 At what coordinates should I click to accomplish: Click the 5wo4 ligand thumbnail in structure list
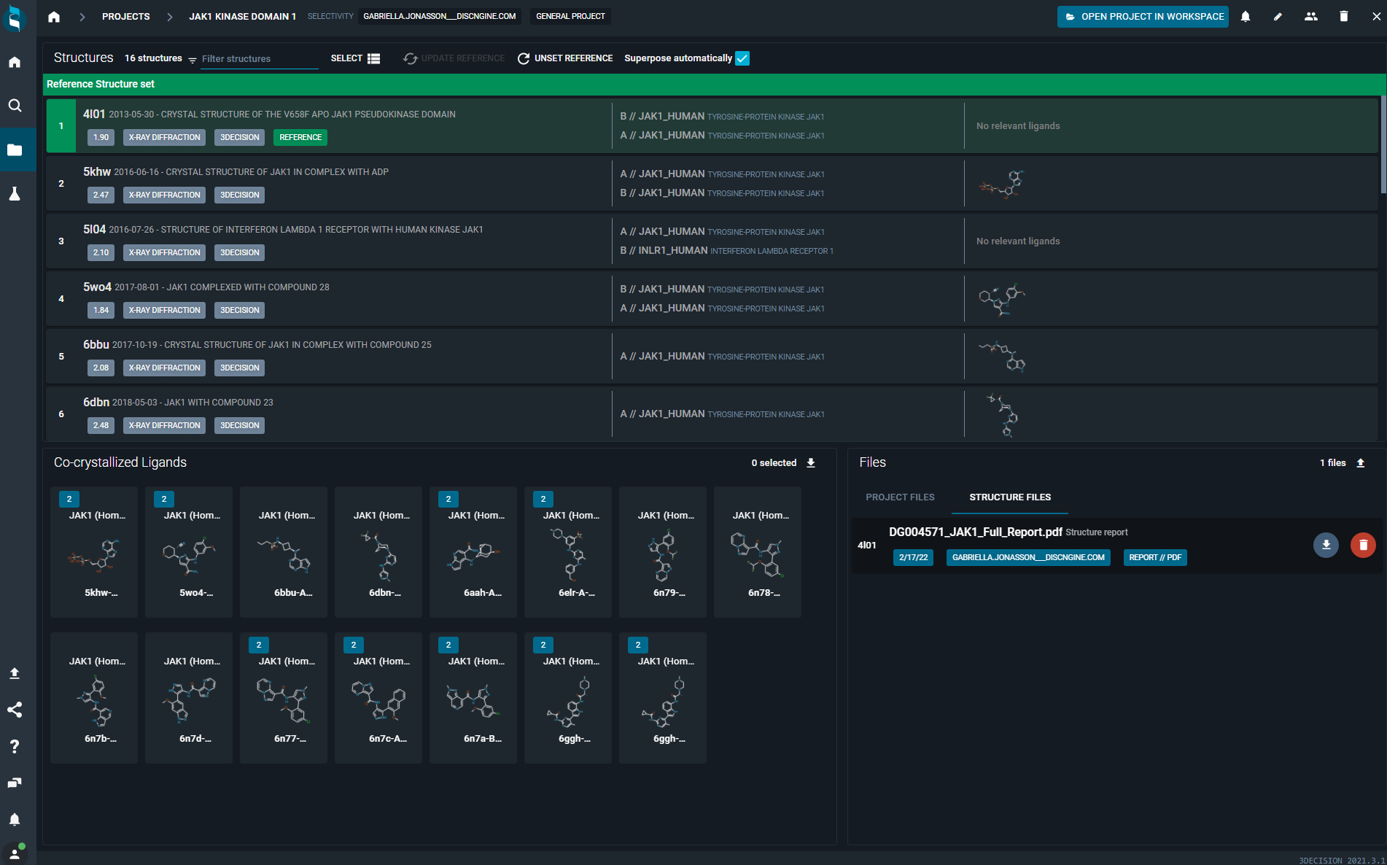pyautogui.click(x=1002, y=299)
